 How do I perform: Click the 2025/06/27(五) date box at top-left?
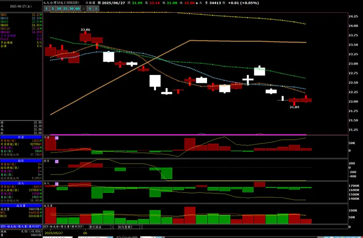point(21,6)
